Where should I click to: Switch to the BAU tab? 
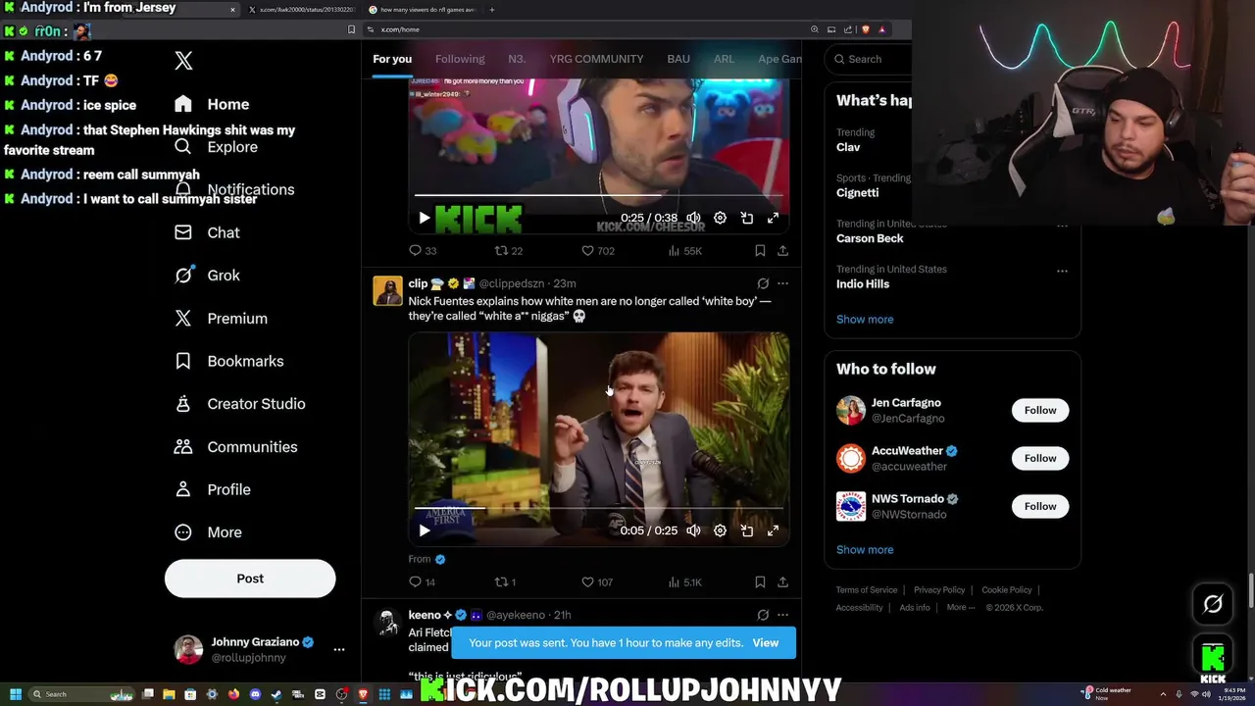tap(678, 59)
